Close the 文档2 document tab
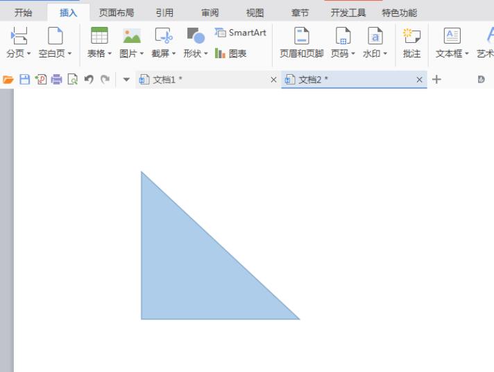 point(419,80)
